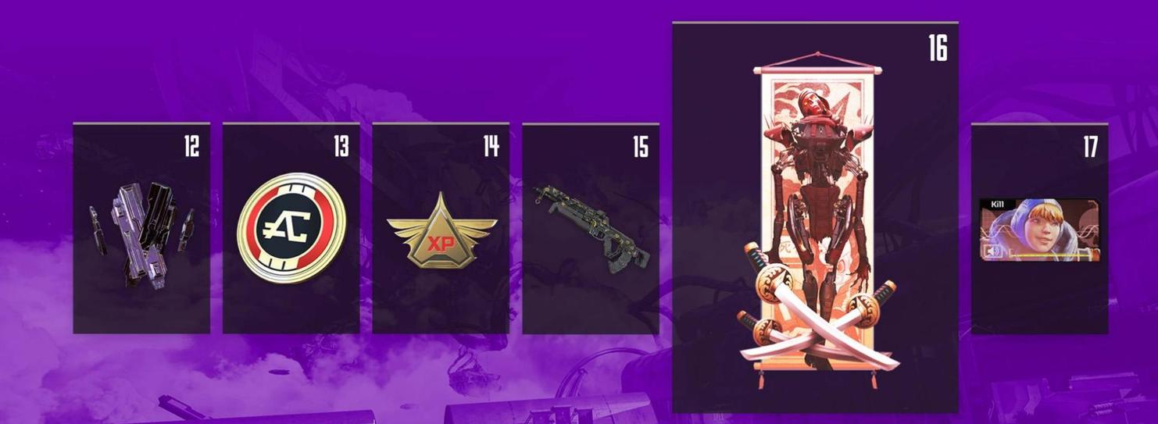Select the rifle weapon skin on level 15
This screenshot has width=1158, height=424.
pos(592,226)
